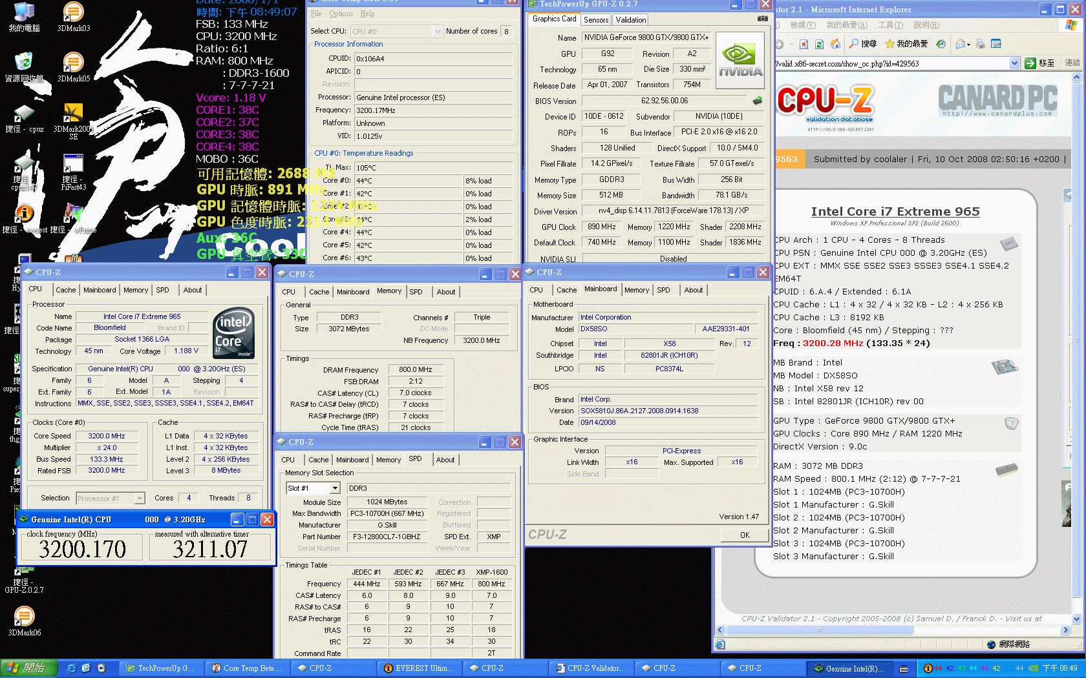Open IE Favorites star button
This screenshot has width=1086, height=678.
(x=906, y=44)
